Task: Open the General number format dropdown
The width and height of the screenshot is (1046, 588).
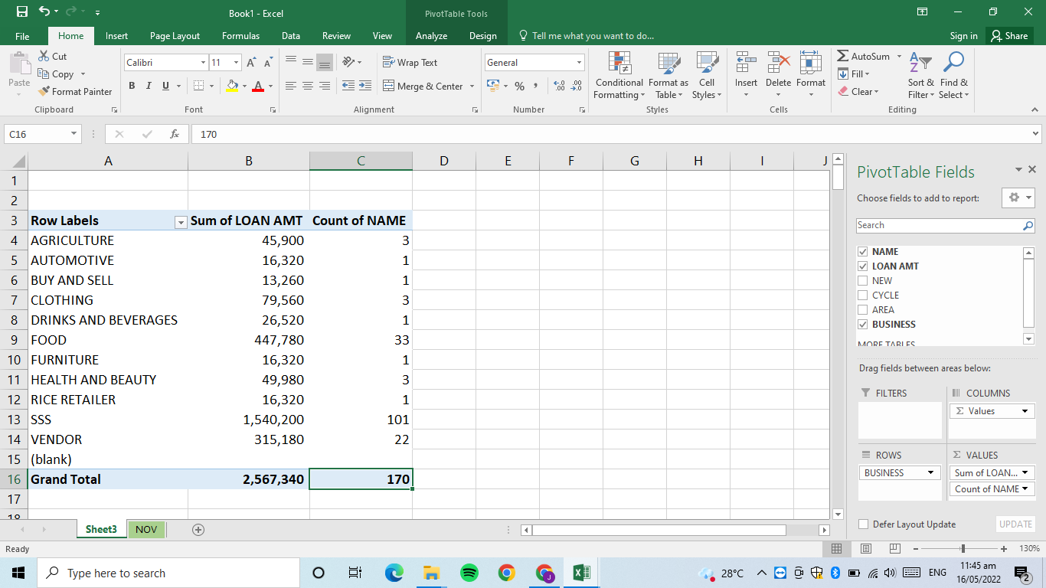Action: coord(579,63)
